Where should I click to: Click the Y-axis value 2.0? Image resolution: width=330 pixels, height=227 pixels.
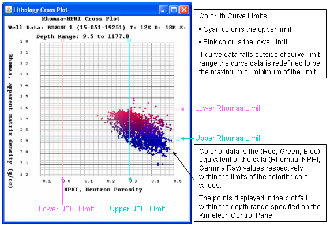(x=24, y=41)
